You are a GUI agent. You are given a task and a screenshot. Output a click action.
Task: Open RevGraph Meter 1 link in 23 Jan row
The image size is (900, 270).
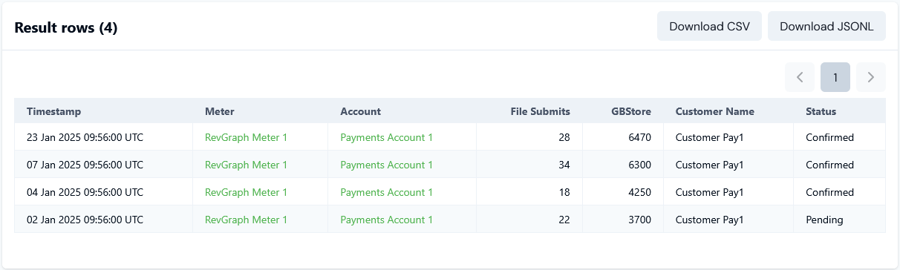[246, 137]
